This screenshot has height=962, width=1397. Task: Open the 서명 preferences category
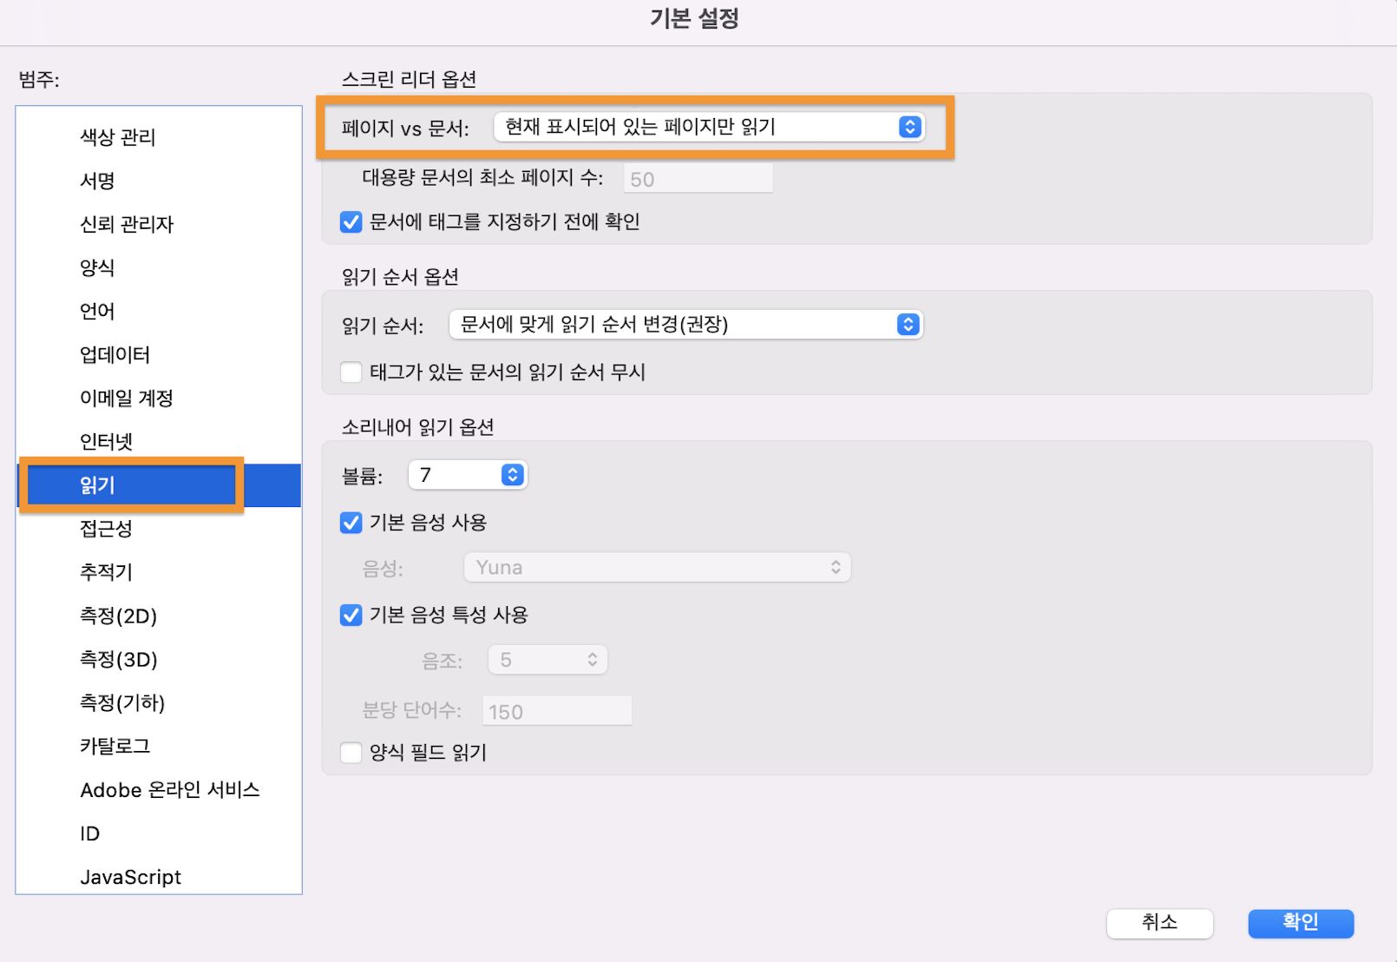tap(95, 181)
